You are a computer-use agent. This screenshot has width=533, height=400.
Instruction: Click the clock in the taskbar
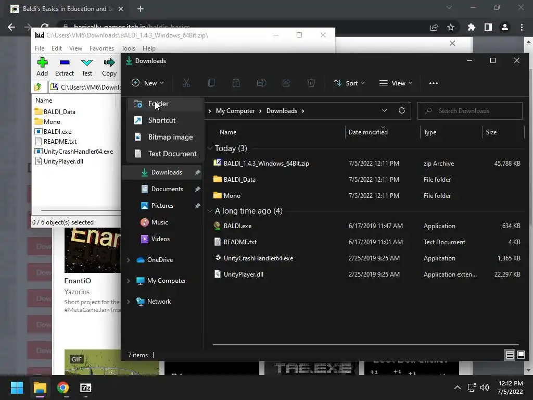[x=510, y=387]
